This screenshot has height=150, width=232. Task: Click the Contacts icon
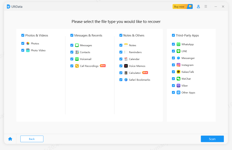(x=77, y=52)
